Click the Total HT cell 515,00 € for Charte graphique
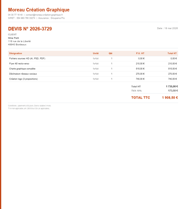Screen dimensions: 186x209 tap(173, 69)
